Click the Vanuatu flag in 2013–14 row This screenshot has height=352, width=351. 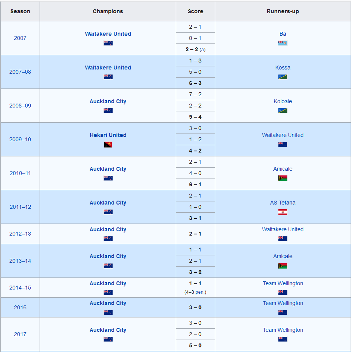(x=283, y=266)
